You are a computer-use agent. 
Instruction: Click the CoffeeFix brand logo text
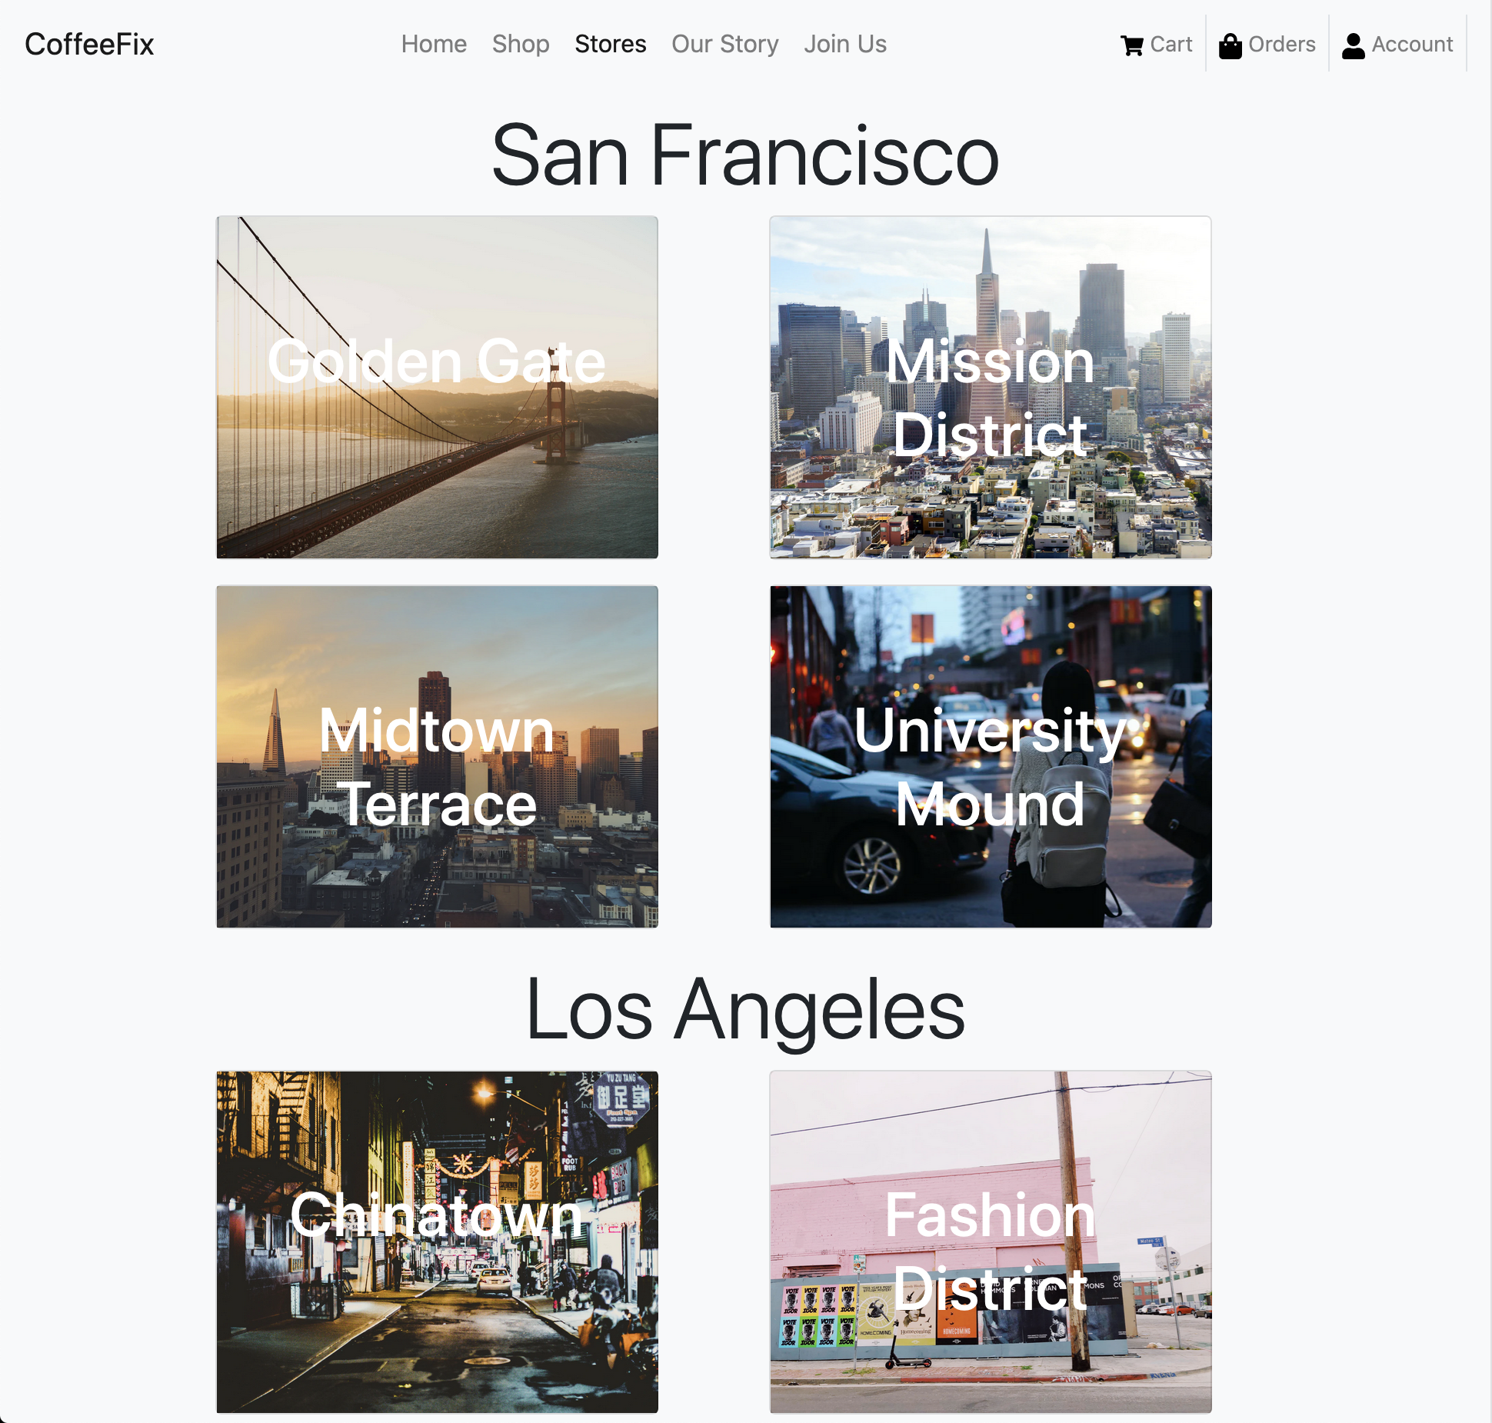pyautogui.click(x=89, y=44)
